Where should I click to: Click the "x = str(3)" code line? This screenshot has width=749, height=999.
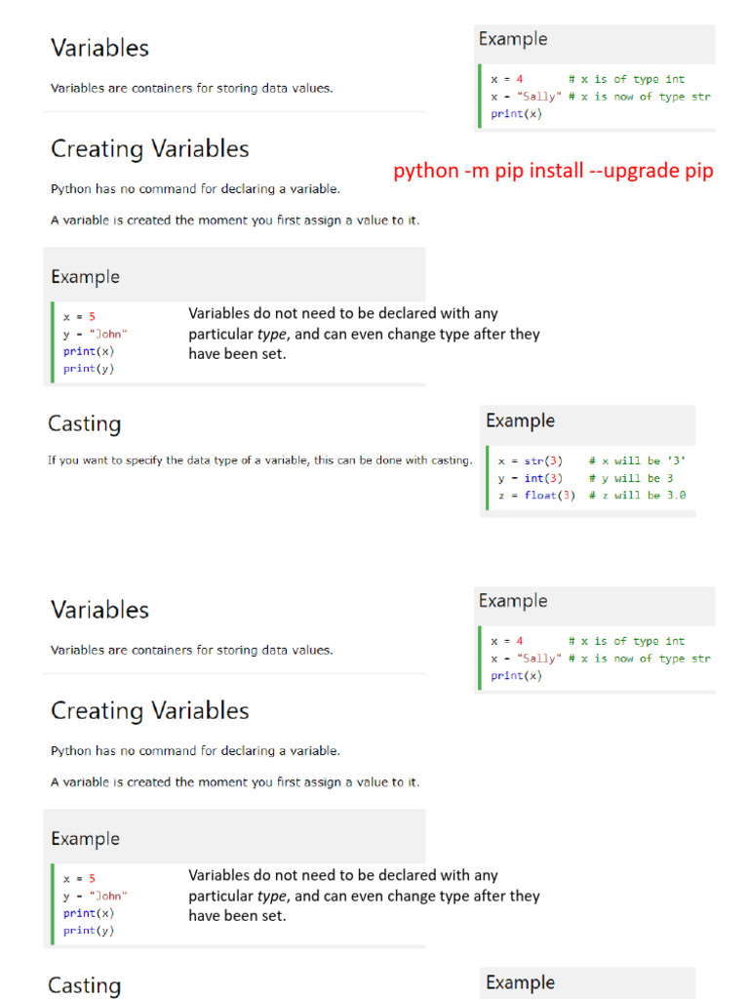pos(531,460)
